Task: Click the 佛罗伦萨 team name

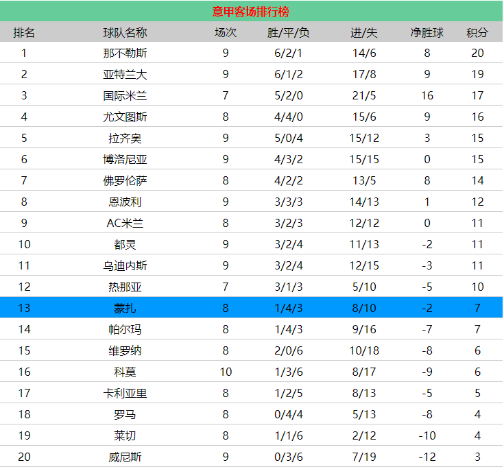Action: [x=125, y=180]
